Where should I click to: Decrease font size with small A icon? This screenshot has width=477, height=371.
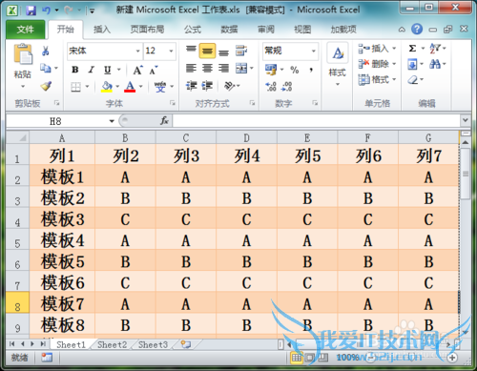(154, 70)
